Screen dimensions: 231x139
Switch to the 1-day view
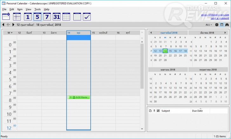click(x=28, y=16)
